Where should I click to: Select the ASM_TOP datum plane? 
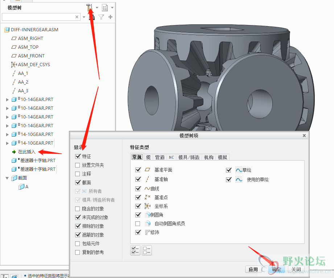(28, 47)
